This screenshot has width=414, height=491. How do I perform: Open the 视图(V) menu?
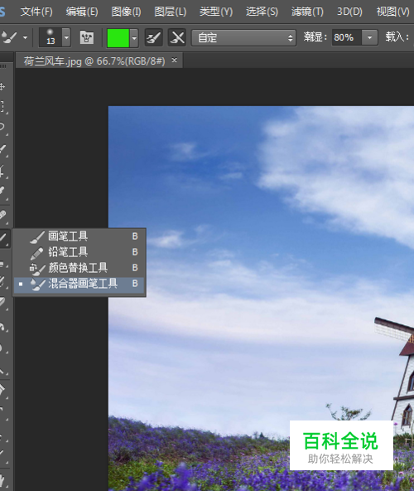(392, 12)
